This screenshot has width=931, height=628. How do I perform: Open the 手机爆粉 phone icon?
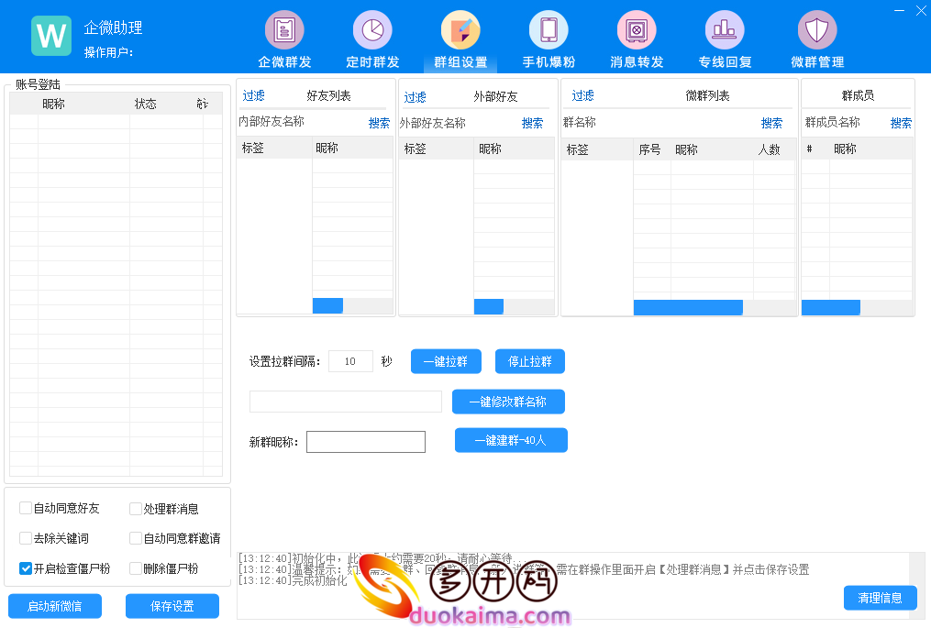coord(549,30)
